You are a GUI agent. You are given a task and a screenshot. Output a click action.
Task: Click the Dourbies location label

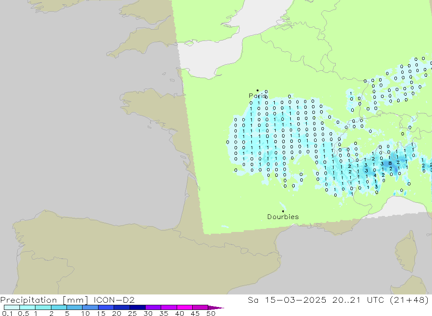point(283,217)
